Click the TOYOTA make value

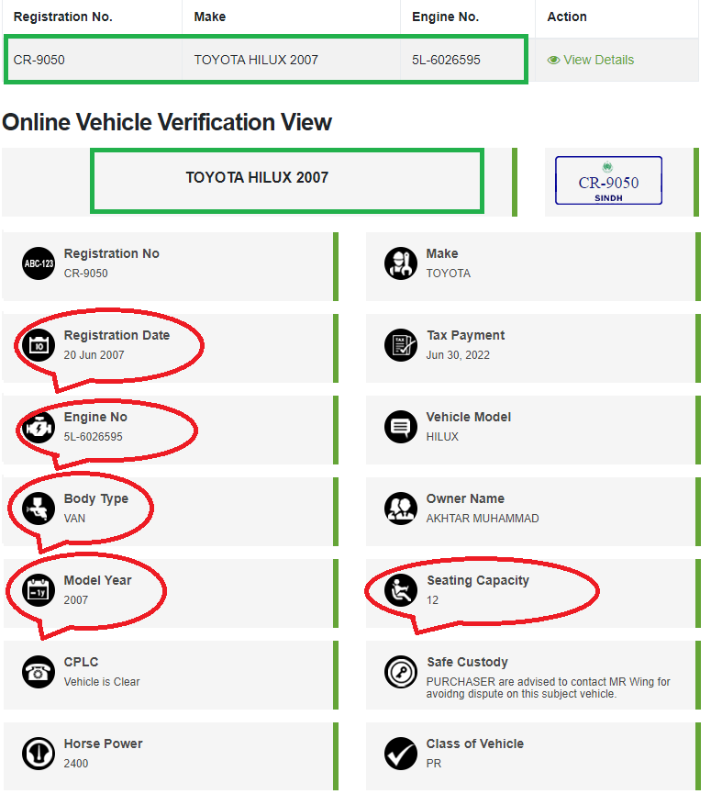tap(449, 274)
